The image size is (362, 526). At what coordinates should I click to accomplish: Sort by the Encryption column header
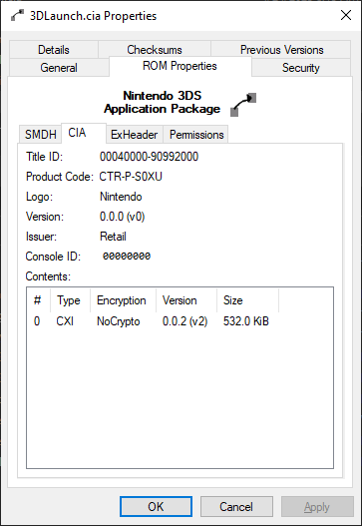tap(123, 300)
